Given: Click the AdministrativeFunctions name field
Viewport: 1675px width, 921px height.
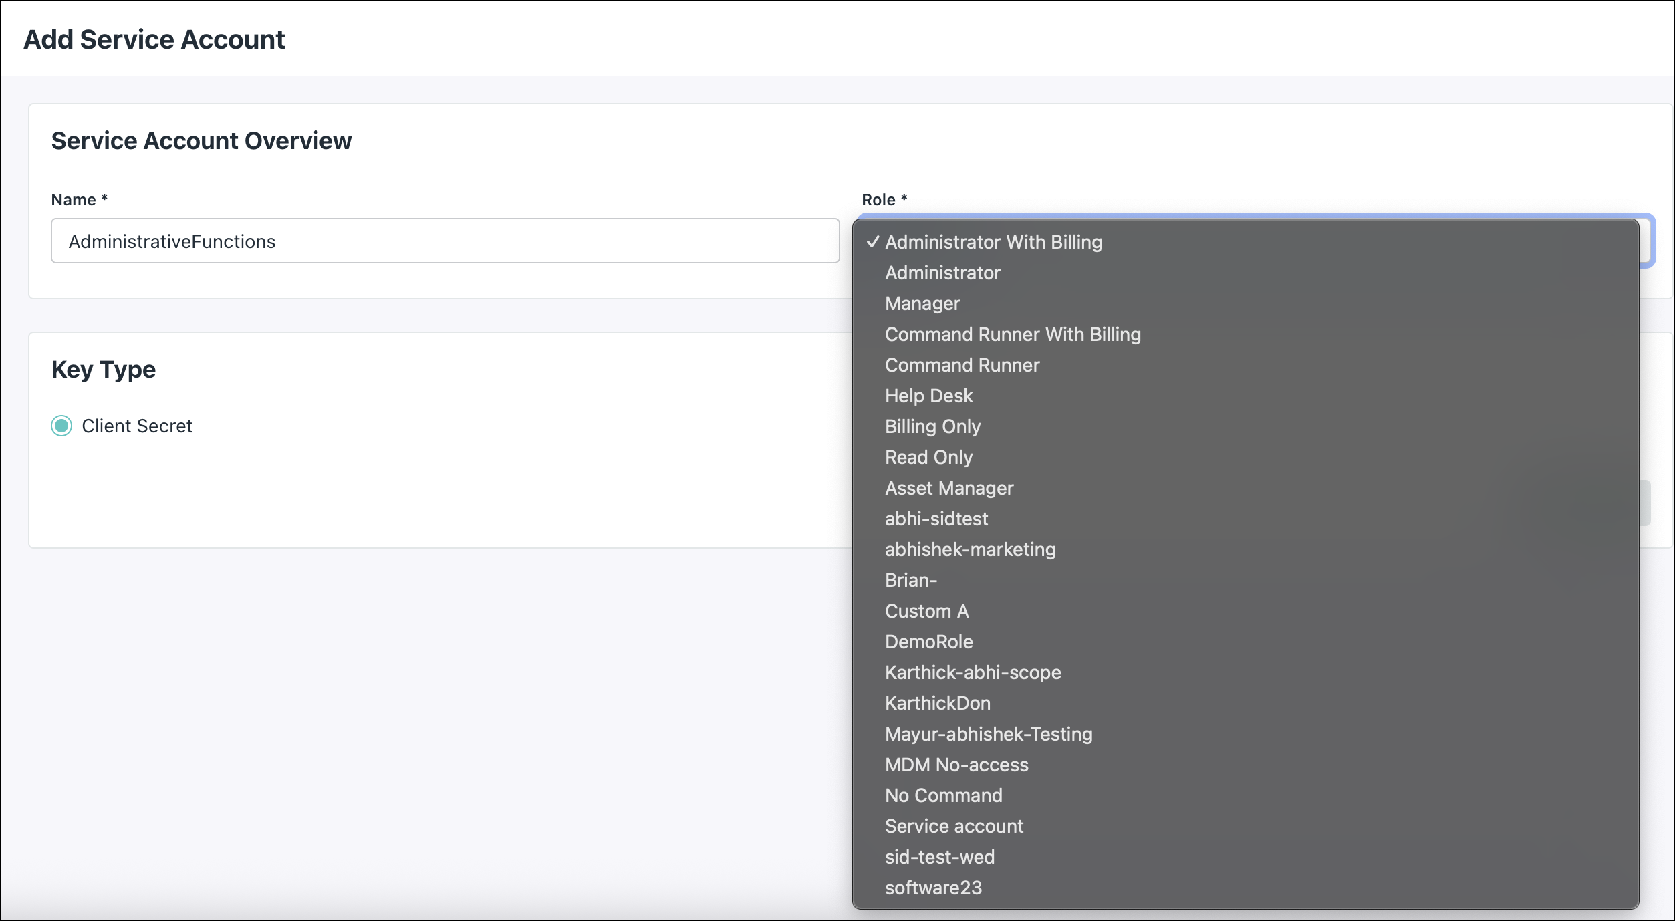Looking at the screenshot, I should 444,241.
